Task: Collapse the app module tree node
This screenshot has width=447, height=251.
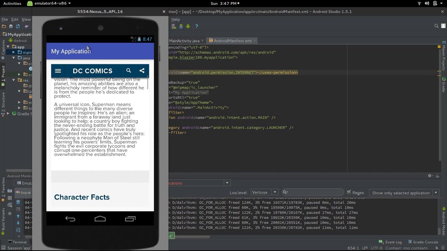Action: [8, 47]
